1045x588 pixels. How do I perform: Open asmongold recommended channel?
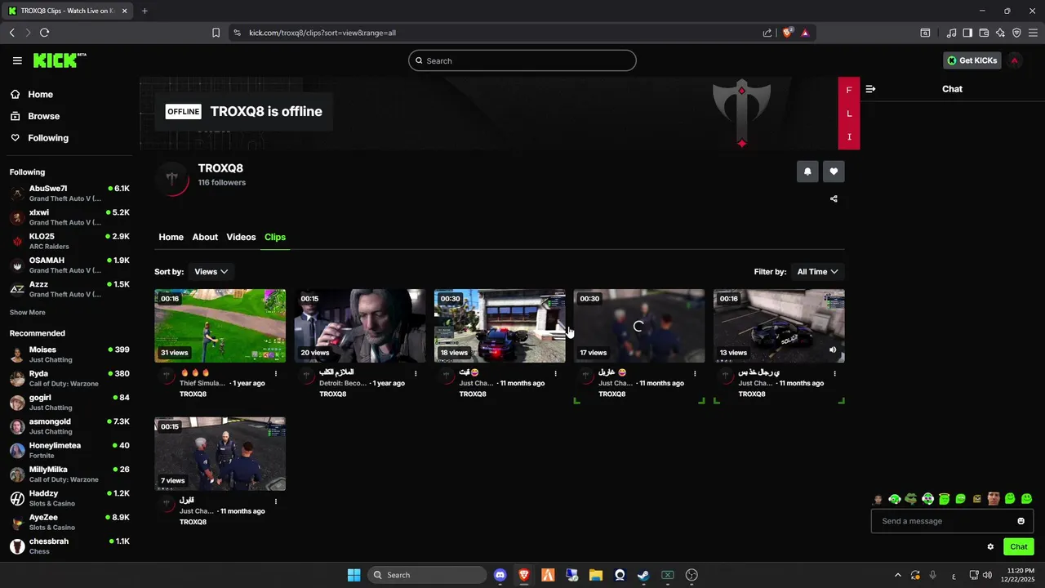(x=69, y=426)
